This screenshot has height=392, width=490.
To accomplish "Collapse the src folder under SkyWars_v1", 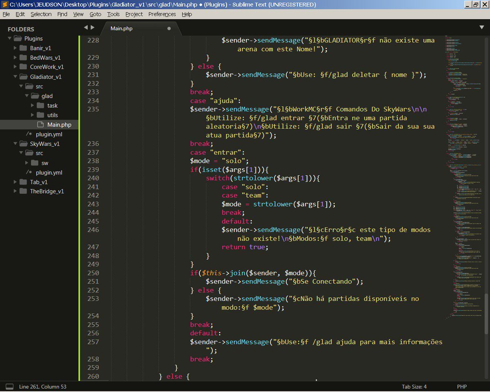I will click(21, 153).
